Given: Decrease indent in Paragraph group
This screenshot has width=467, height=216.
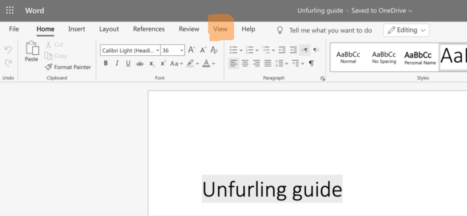Looking at the screenshot, I should click(x=282, y=50).
